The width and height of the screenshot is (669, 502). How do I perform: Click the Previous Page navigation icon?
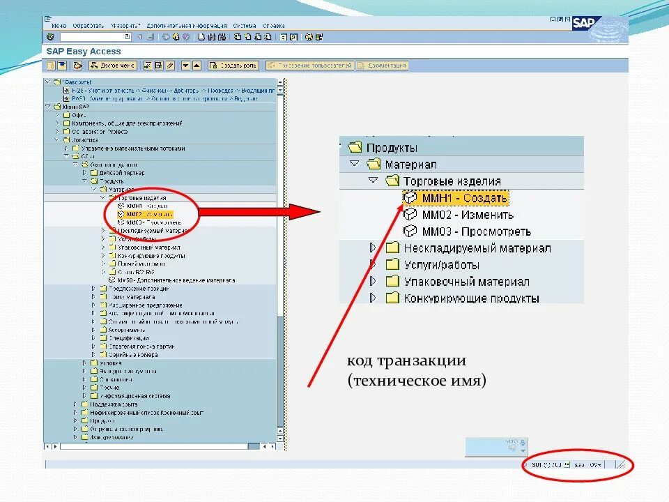[247, 37]
